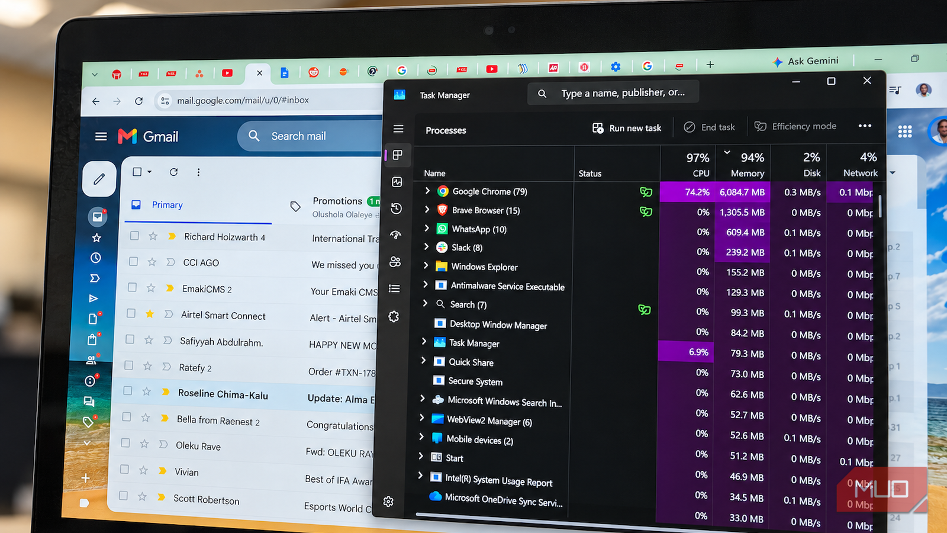The width and height of the screenshot is (947, 533).
Task: Expand the WhatsApp (10) process group
Action: (427, 228)
